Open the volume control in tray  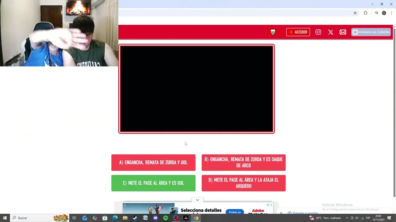357,218
